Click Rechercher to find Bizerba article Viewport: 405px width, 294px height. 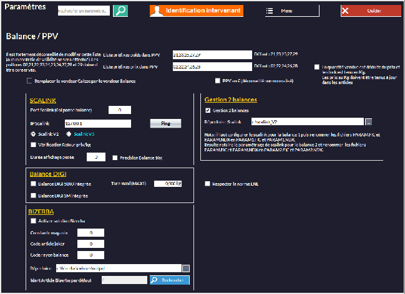point(168,280)
